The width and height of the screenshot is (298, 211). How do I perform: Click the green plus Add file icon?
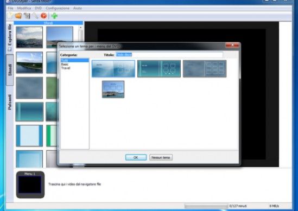54,16
